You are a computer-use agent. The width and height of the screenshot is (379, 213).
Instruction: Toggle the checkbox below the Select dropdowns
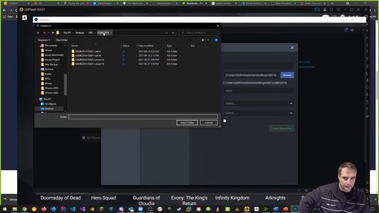[x=225, y=121]
